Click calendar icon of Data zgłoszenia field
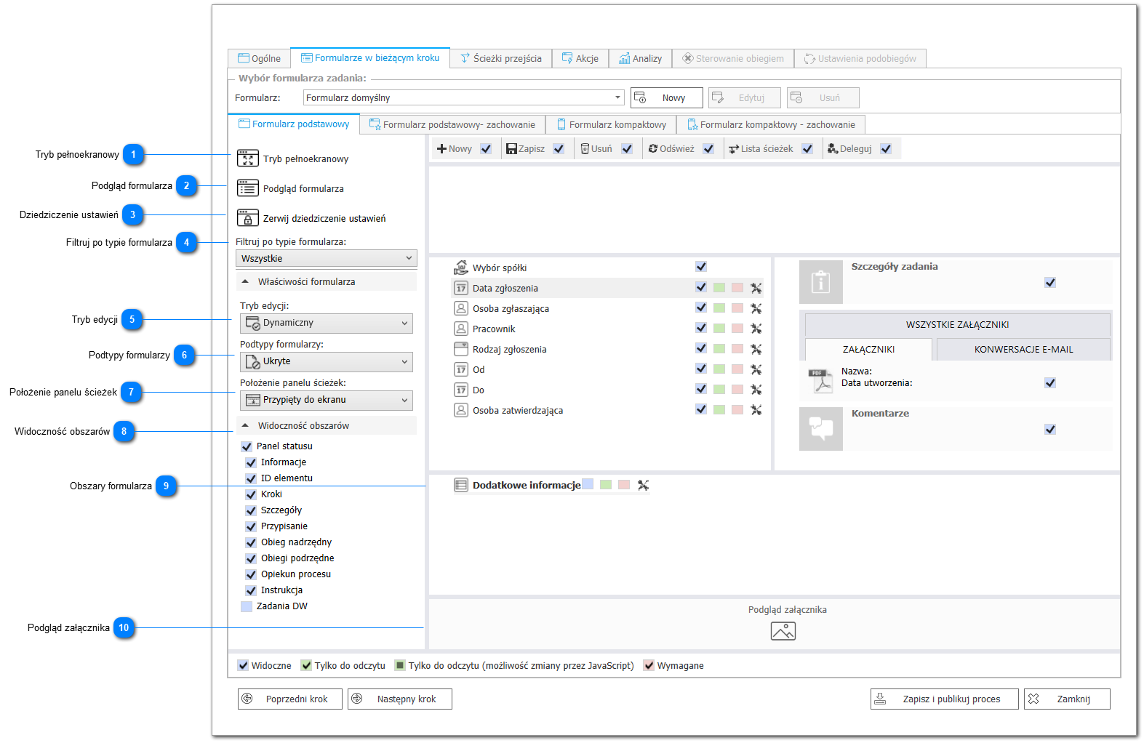Viewport: 1144px width, 743px height. point(461,288)
